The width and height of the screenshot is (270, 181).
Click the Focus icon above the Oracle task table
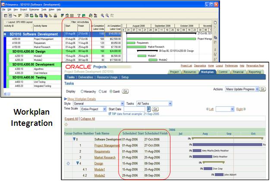click(x=66, y=125)
